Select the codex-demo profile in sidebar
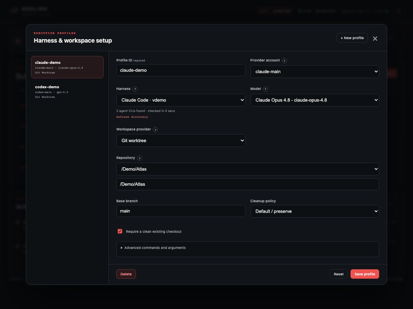The image size is (413, 309). pos(67,92)
